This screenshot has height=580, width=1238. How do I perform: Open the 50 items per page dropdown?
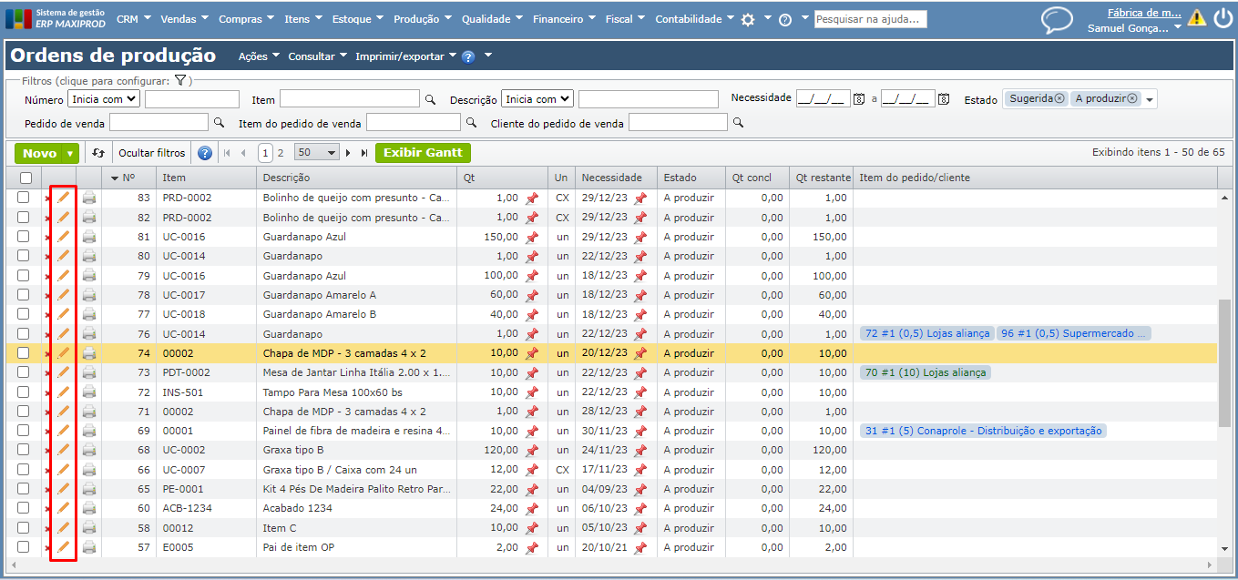point(316,153)
